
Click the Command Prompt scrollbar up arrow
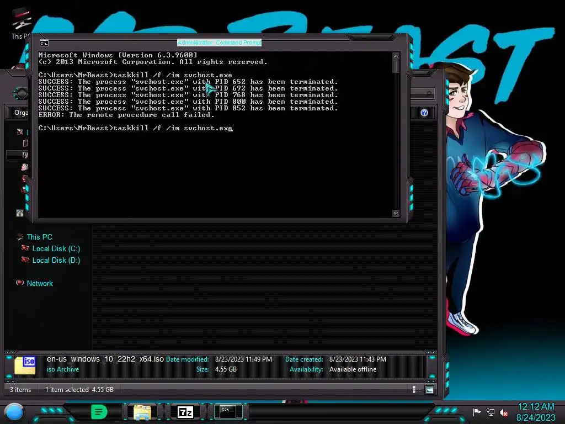pyautogui.click(x=396, y=56)
